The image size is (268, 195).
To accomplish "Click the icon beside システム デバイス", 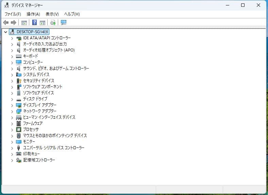I will (19, 75).
